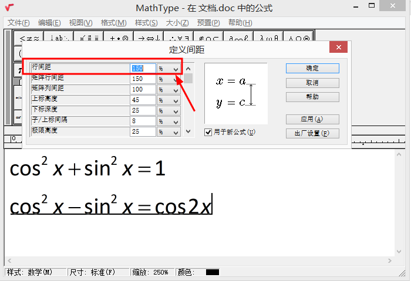Open the operator symbols palette (±•⊗)

click(x=119, y=36)
